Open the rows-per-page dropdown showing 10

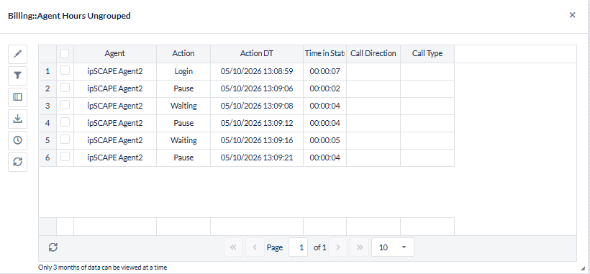393,247
